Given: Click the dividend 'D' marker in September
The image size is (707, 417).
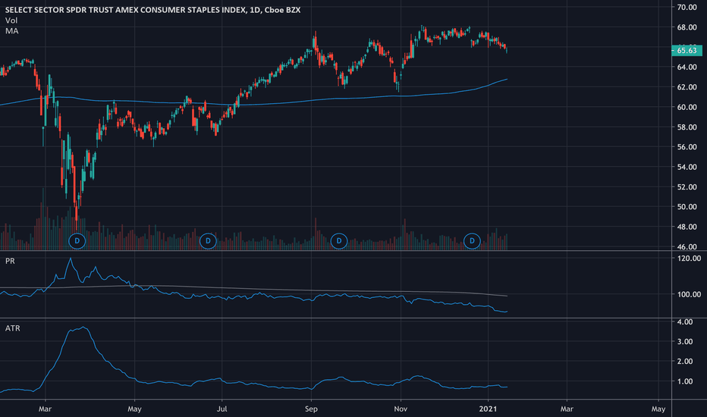Looking at the screenshot, I should coord(339,241).
